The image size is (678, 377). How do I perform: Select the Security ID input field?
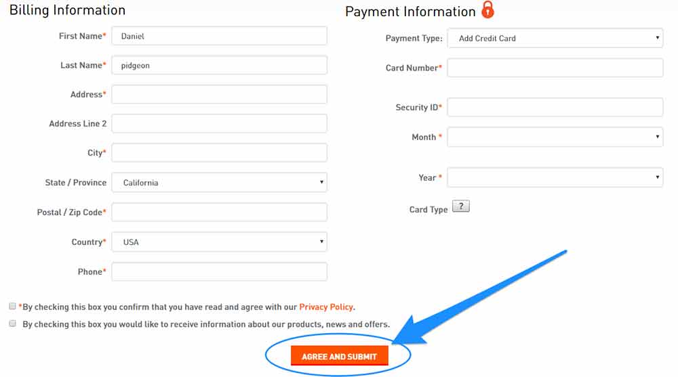(555, 107)
